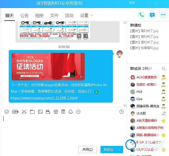169x156 pixels.
Task: Click the owner badge beside ALSO奥索数源
Action: point(164,77)
